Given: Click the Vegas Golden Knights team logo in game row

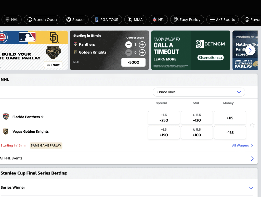Looking at the screenshot, I should coord(6,131).
